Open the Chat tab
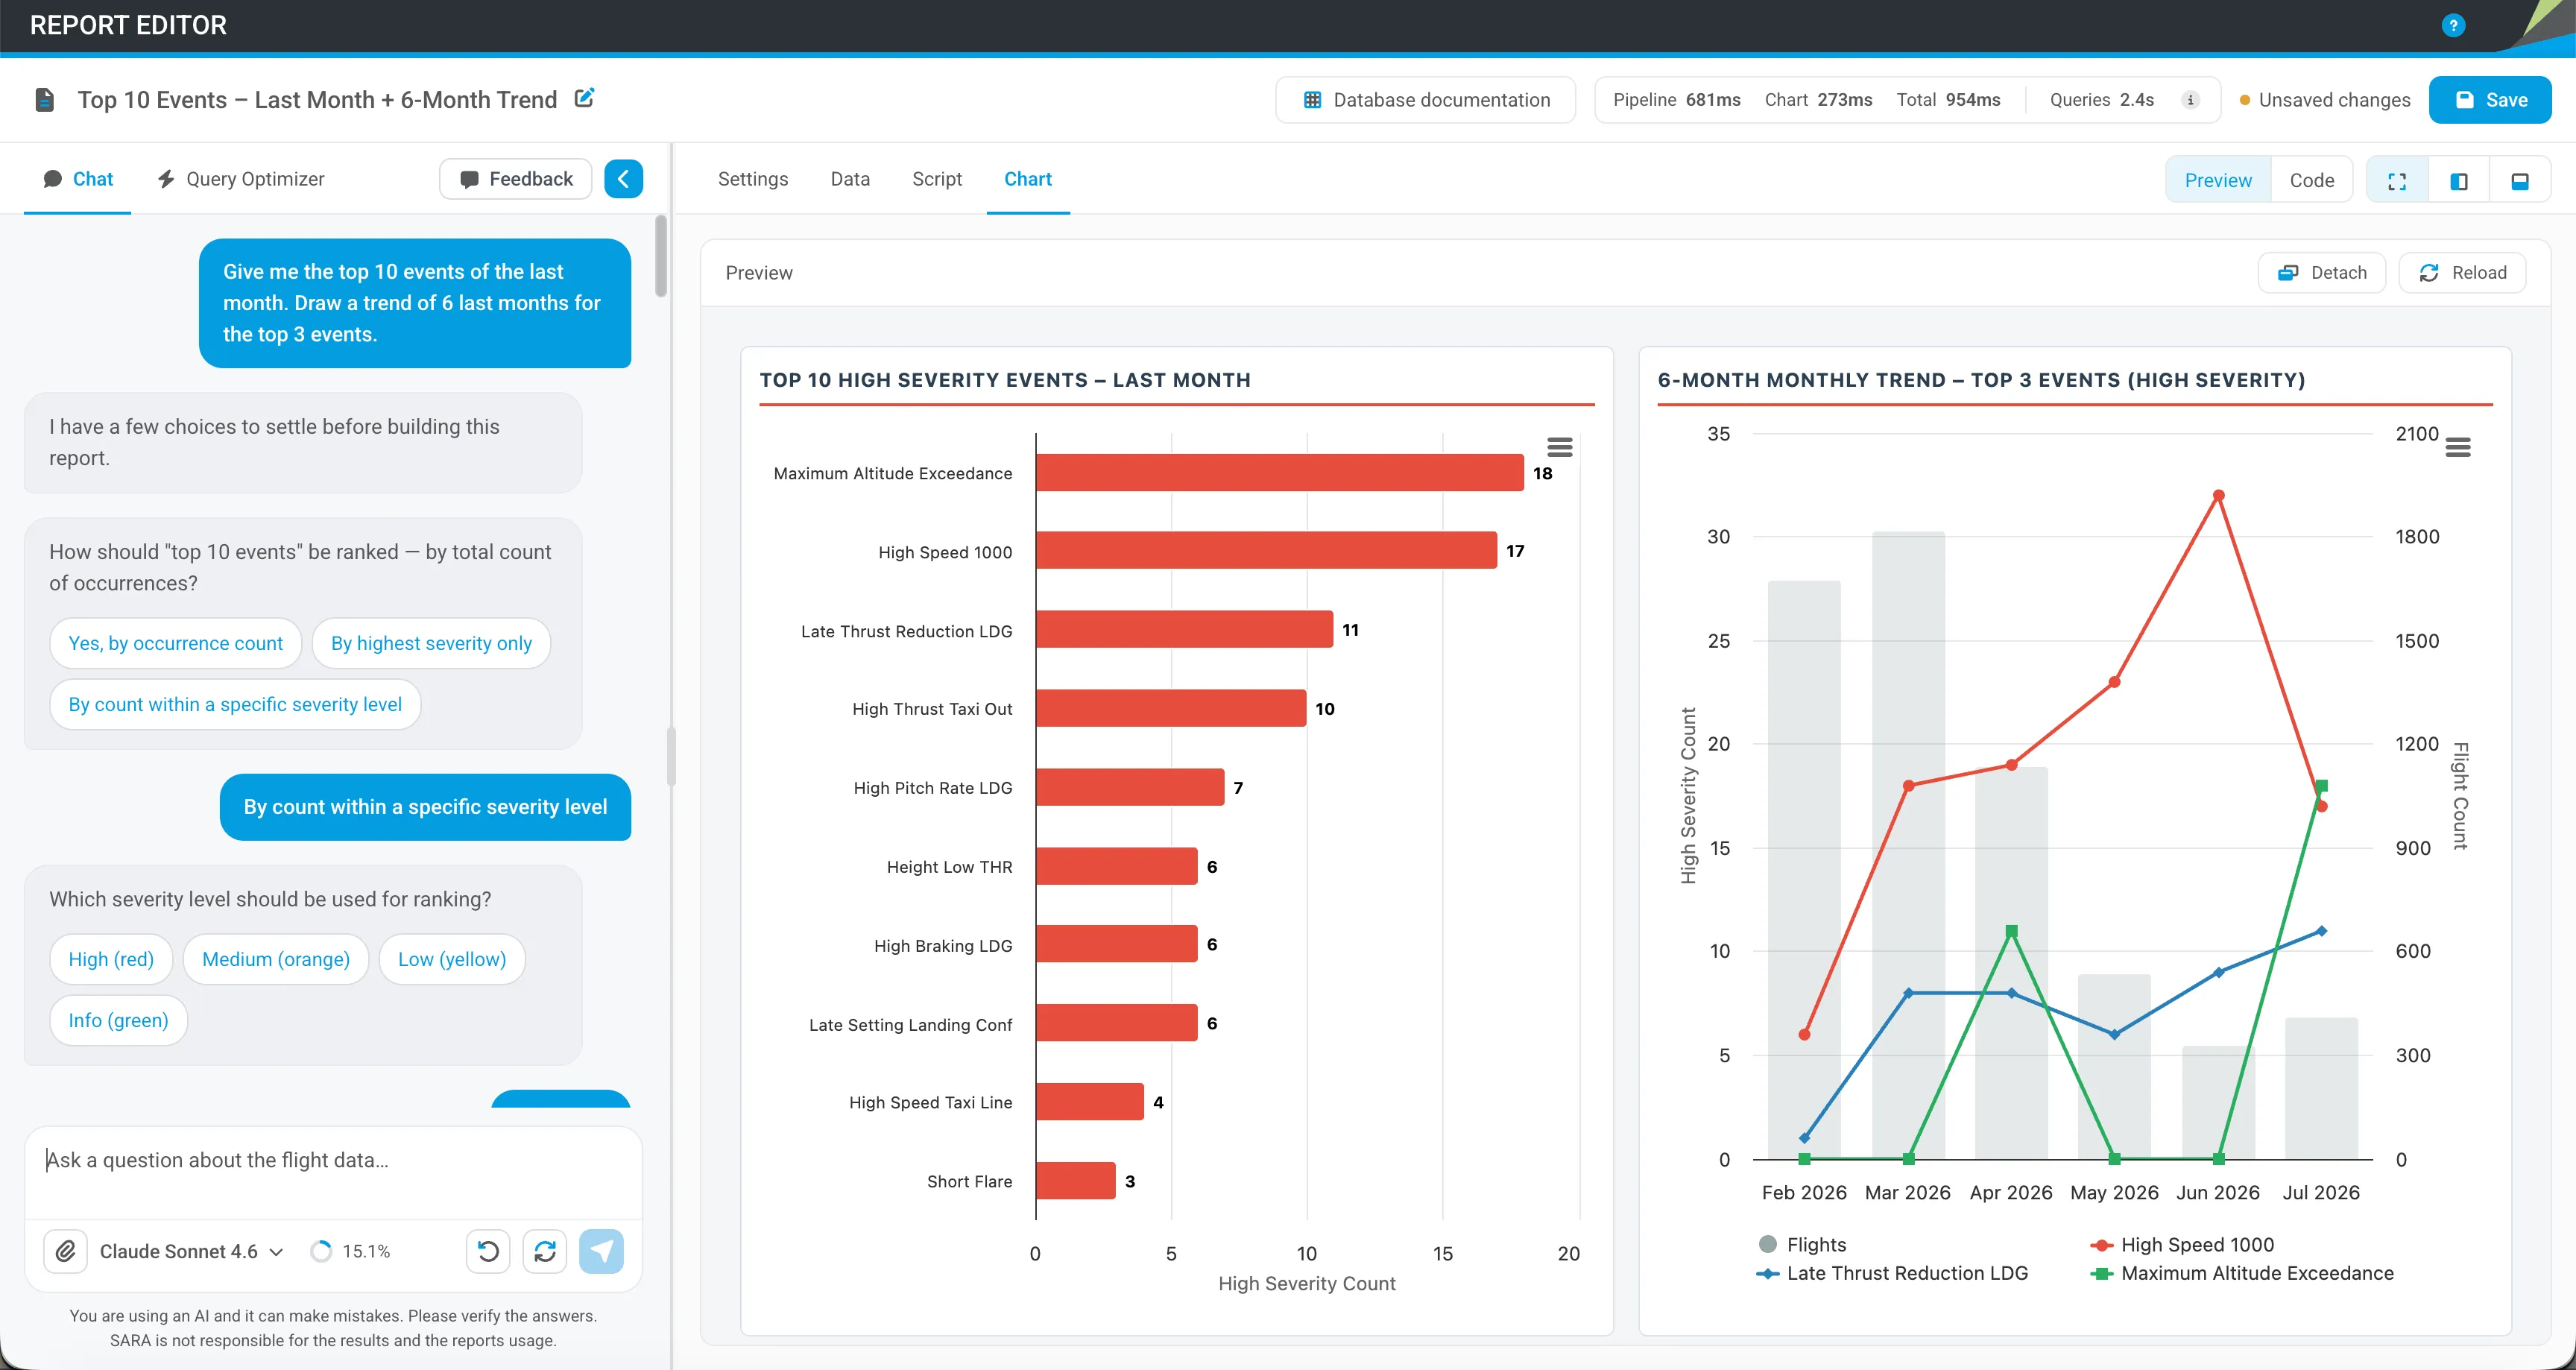Viewport: 2576px width, 1370px height. pyautogui.click(x=78, y=179)
